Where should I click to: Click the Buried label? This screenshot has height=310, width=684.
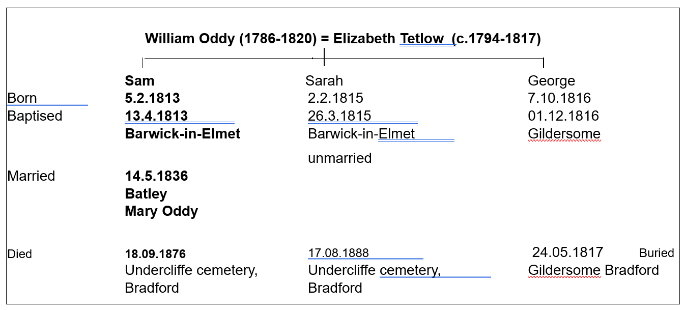[657, 253]
